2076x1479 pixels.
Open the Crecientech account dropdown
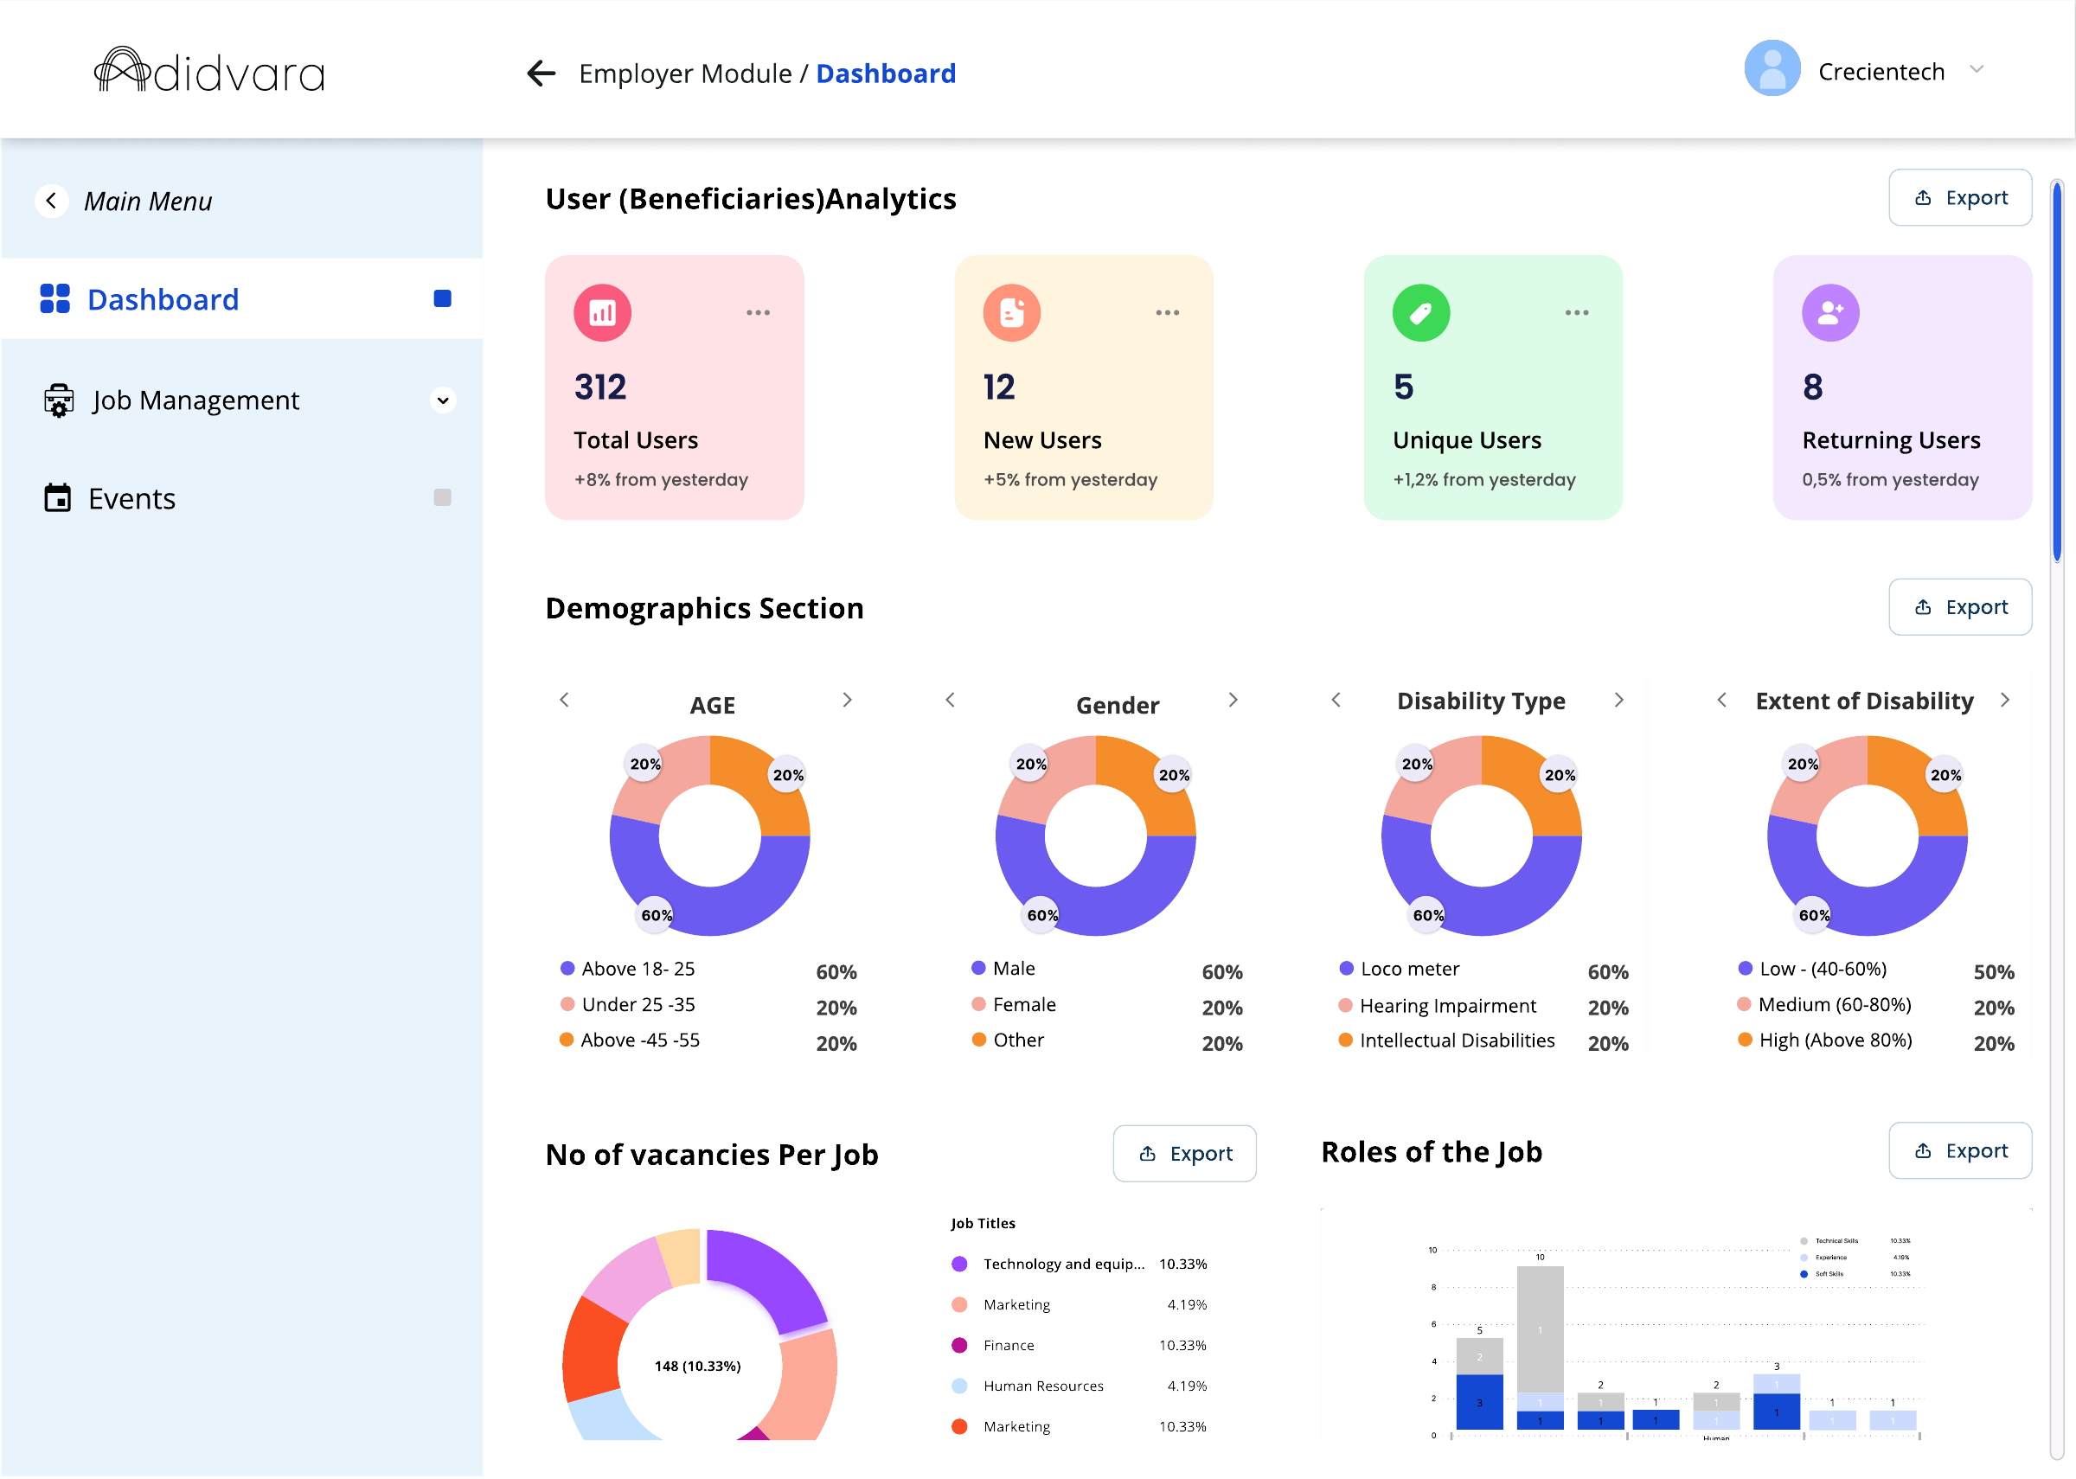1976,69
